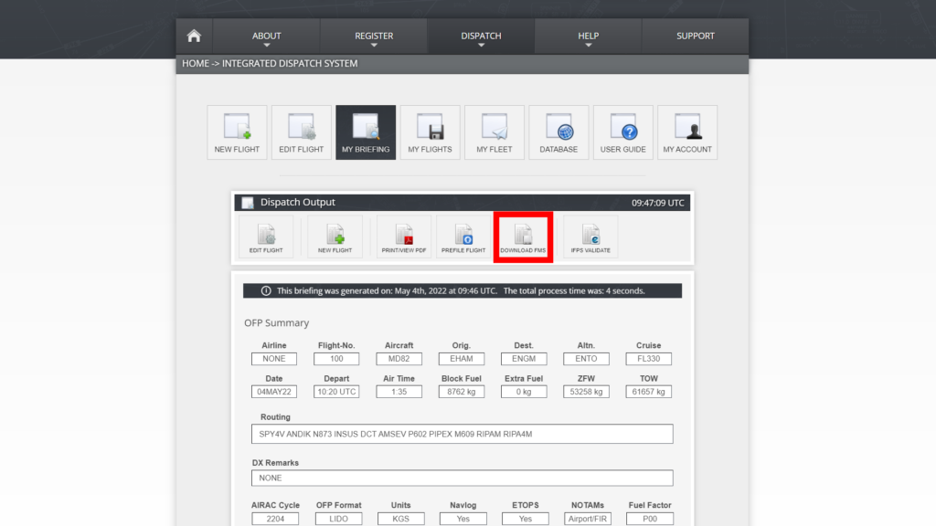Prefile the flight via PREFILE FLIGHT
This screenshot has height=526, width=936.
pyautogui.click(x=463, y=236)
